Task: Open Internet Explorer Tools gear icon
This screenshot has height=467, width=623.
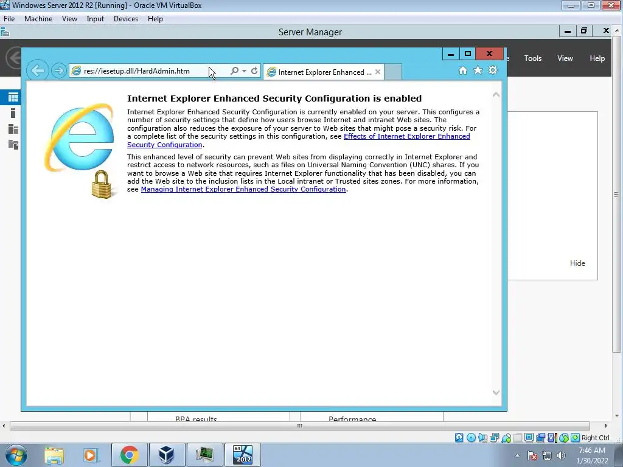Action: (x=493, y=71)
